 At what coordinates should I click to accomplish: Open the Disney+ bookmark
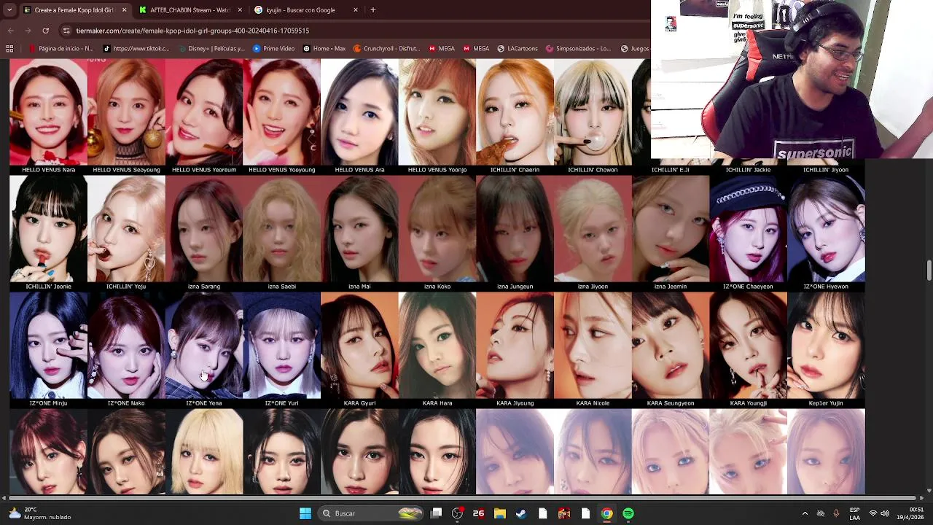(211, 49)
